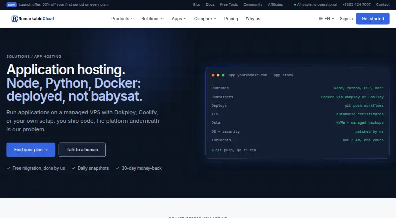Screen dimensions: 396x218
Task: Click the checkmark beside Daily snapshots
Action: coord(73,168)
